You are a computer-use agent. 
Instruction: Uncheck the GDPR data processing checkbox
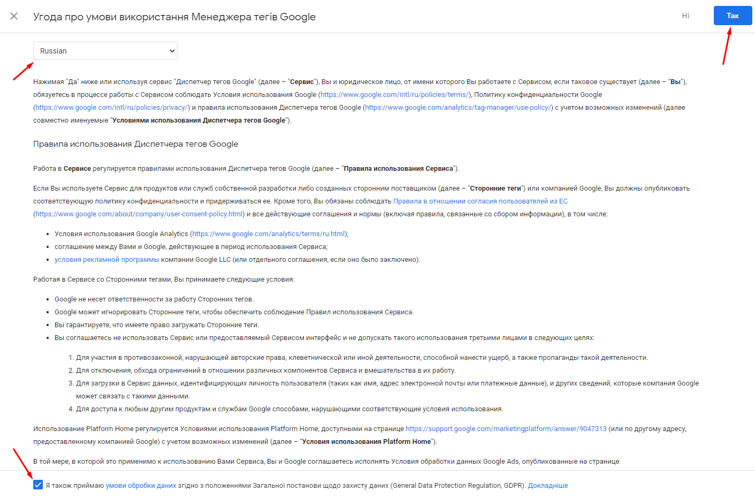tap(38, 485)
